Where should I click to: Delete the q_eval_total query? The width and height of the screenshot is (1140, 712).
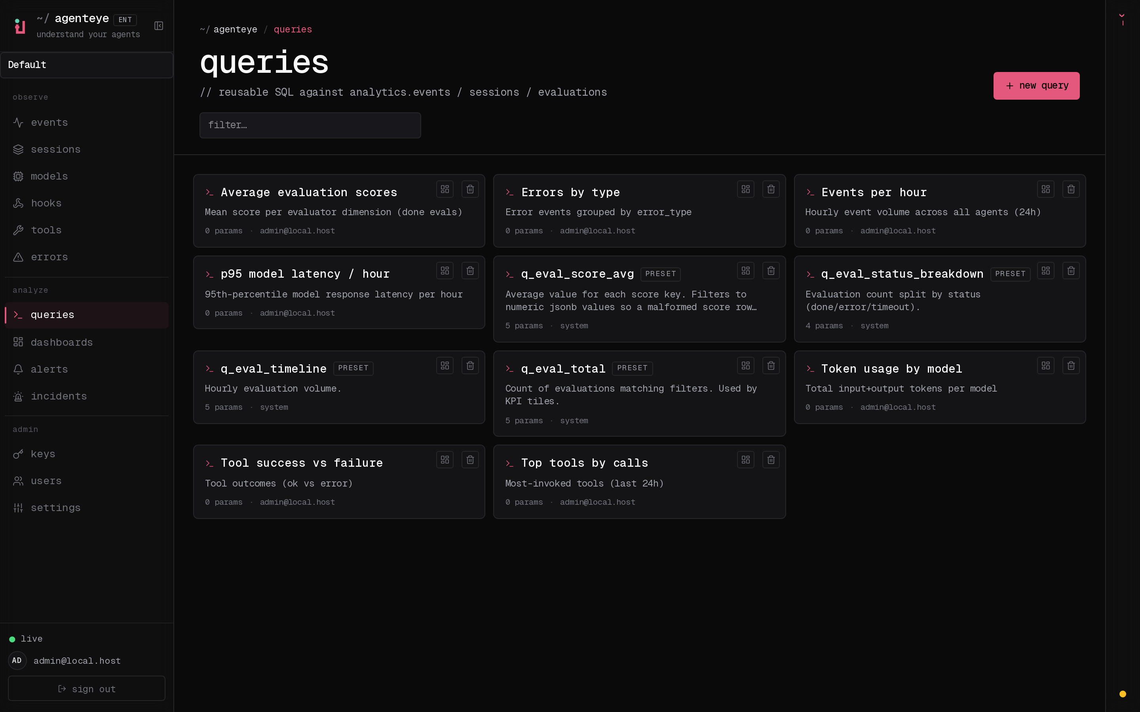pyautogui.click(x=771, y=365)
